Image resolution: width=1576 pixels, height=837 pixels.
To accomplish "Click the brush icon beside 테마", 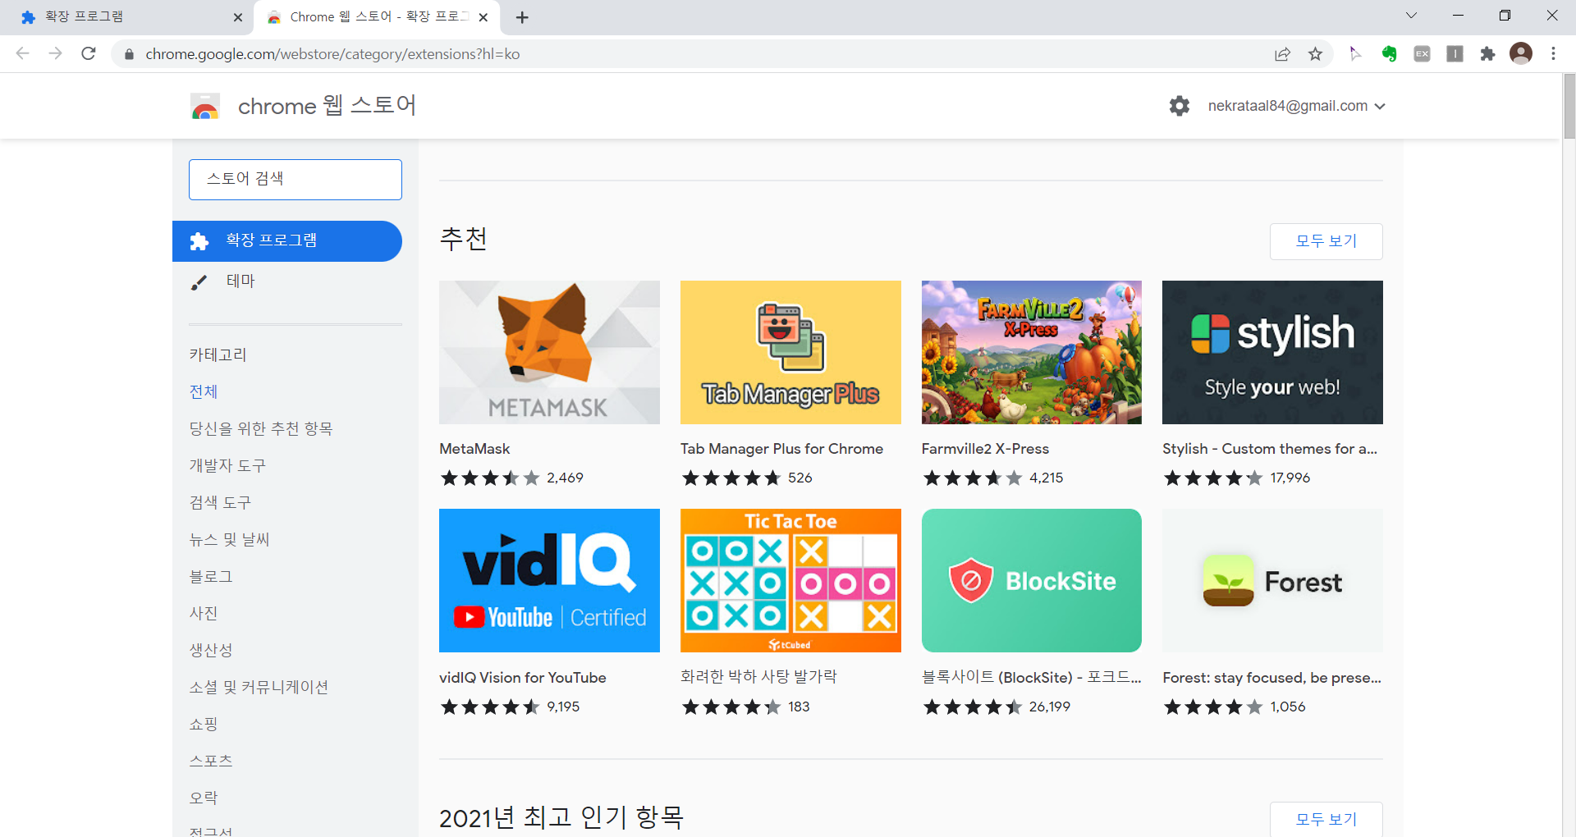I will click(x=199, y=282).
